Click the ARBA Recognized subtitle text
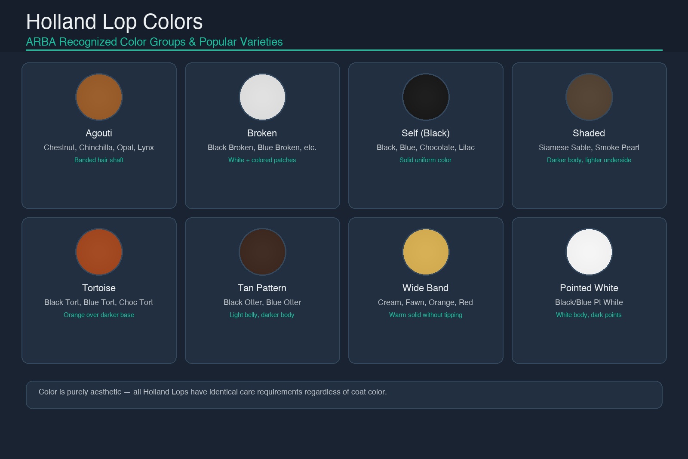The width and height of the screenshot is (688, 459). pyautogui.click(x=154, y=42)
